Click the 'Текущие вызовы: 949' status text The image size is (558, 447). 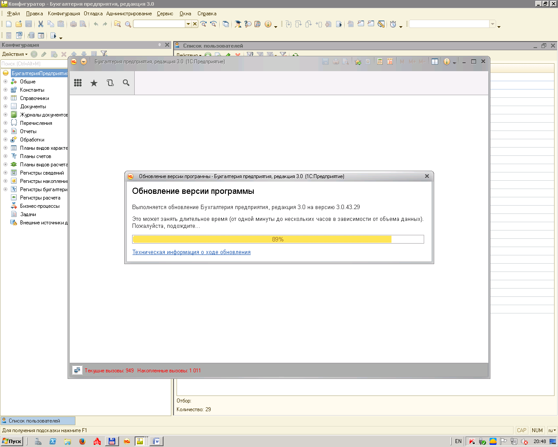tap(109, 371)
